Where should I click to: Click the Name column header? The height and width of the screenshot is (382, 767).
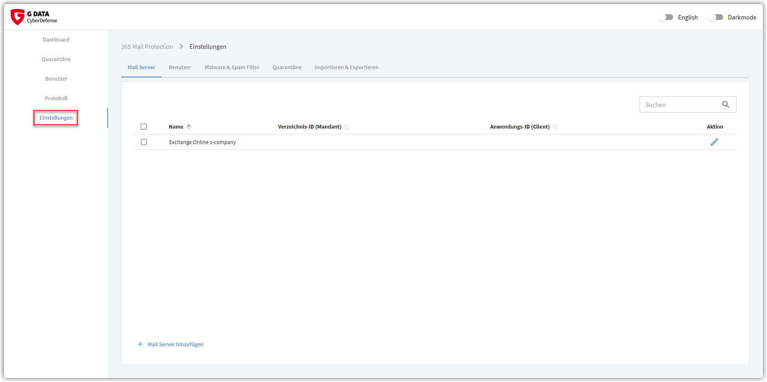(x=176, y=127)
